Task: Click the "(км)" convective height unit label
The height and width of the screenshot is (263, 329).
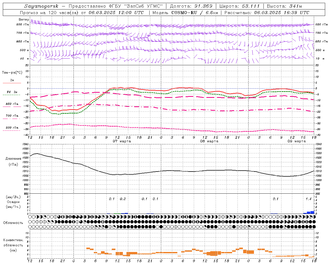Action: pos(13,250)
